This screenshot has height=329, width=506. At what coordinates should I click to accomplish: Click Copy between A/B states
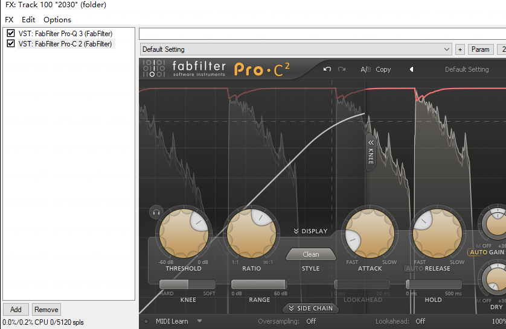tap(383, 69)
